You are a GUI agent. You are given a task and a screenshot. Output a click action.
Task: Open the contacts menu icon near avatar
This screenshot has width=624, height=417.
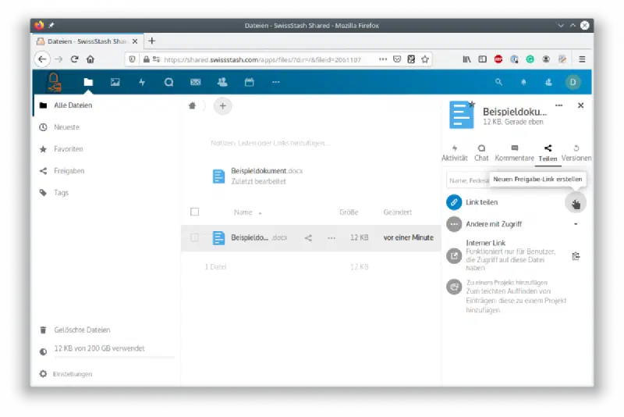click(548, 82)
